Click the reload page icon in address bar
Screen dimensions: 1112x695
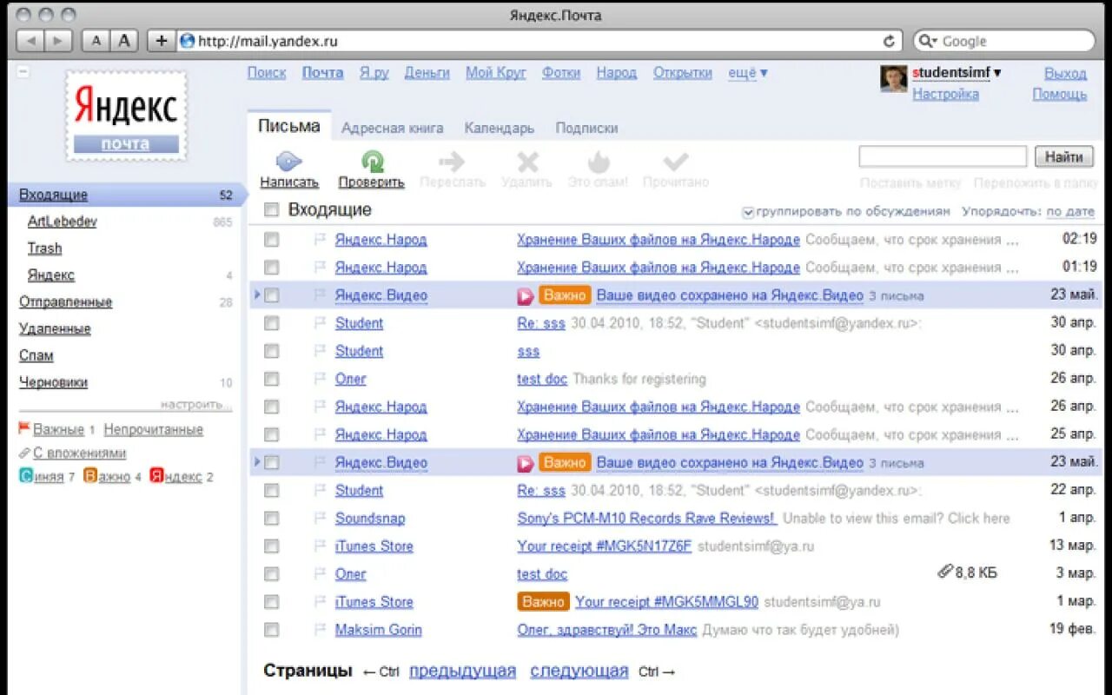click(889, 41)
